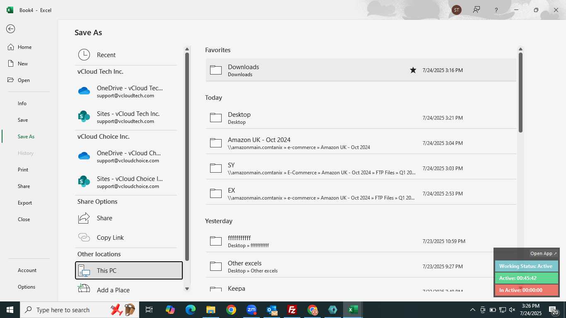Click the folder list scrollbar thumb
The height and width of the screenshot is (318, 566).
520,92
